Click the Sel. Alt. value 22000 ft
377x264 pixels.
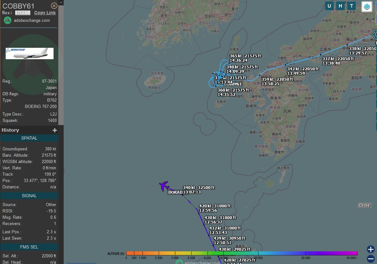tap(49, 256)
